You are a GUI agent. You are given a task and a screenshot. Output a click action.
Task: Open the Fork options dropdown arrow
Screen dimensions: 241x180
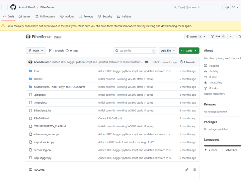pyautogui.click(x=232, y=36)
